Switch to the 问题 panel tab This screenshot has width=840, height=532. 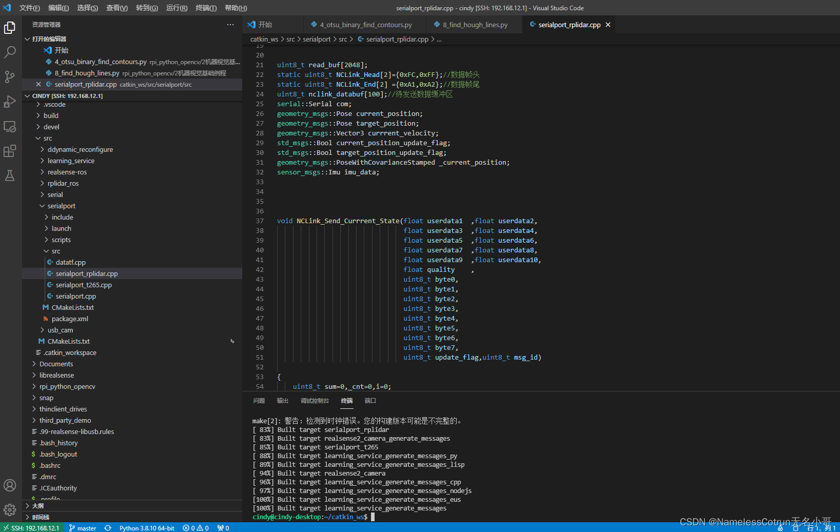pyautogui.click(x=259, y=401)
